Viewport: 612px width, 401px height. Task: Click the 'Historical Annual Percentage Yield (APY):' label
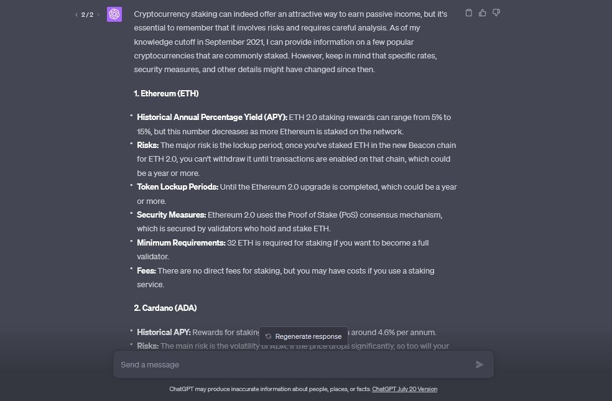coord(212,118)
